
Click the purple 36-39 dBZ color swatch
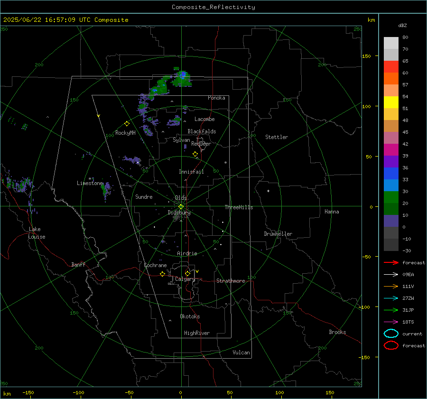391,162
